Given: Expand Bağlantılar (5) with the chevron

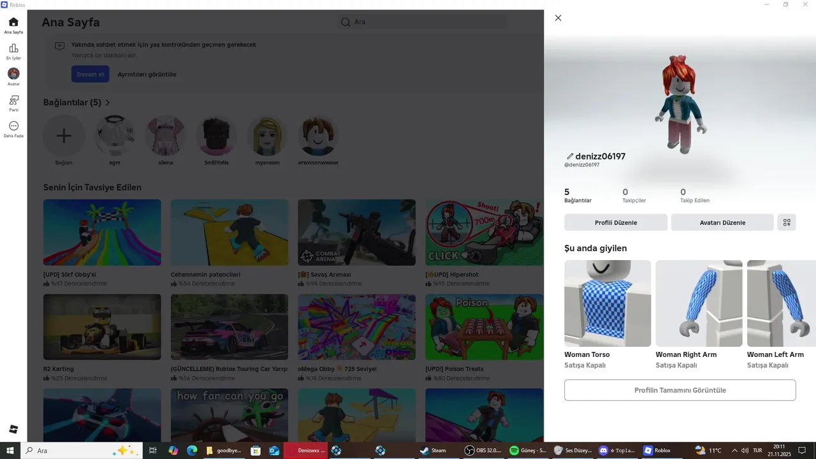Looking at the screenshot, I should (x=108, y=103).
